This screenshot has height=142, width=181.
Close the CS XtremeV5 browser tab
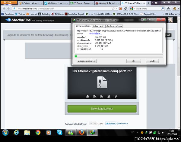coord(144,3)
